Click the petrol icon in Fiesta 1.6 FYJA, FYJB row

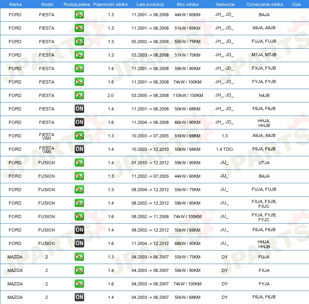click(79, 82)
